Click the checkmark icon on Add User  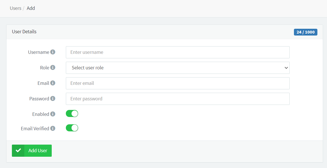(x=18, y=151)
